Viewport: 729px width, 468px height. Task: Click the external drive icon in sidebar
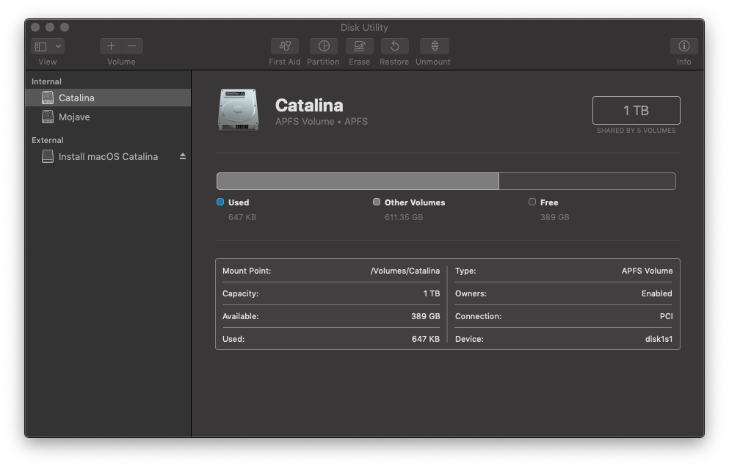[48, 157]
